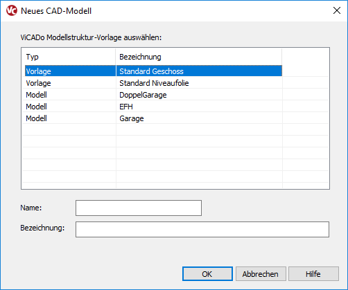Screen dimensions: 348x290
Task: Open help via the Hilfe button
Action: click(313, 274)
